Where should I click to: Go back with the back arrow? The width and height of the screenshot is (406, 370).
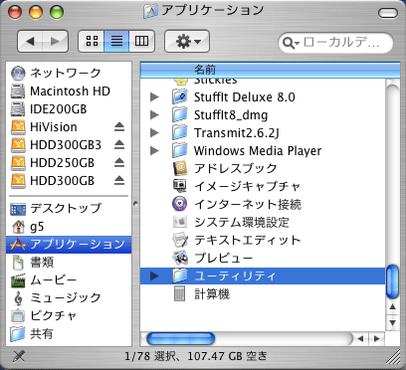click(30, 42)
